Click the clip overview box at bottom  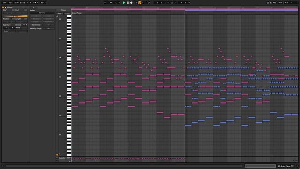point(260,166)
